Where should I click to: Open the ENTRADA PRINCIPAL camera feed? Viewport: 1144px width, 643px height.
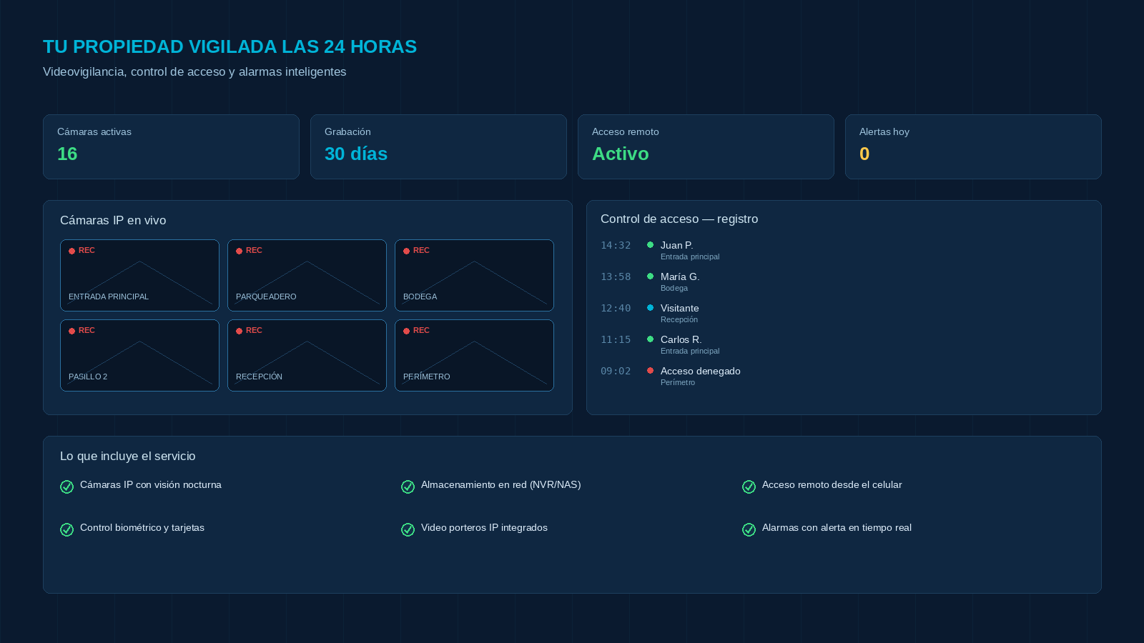[x=139, y=275]
